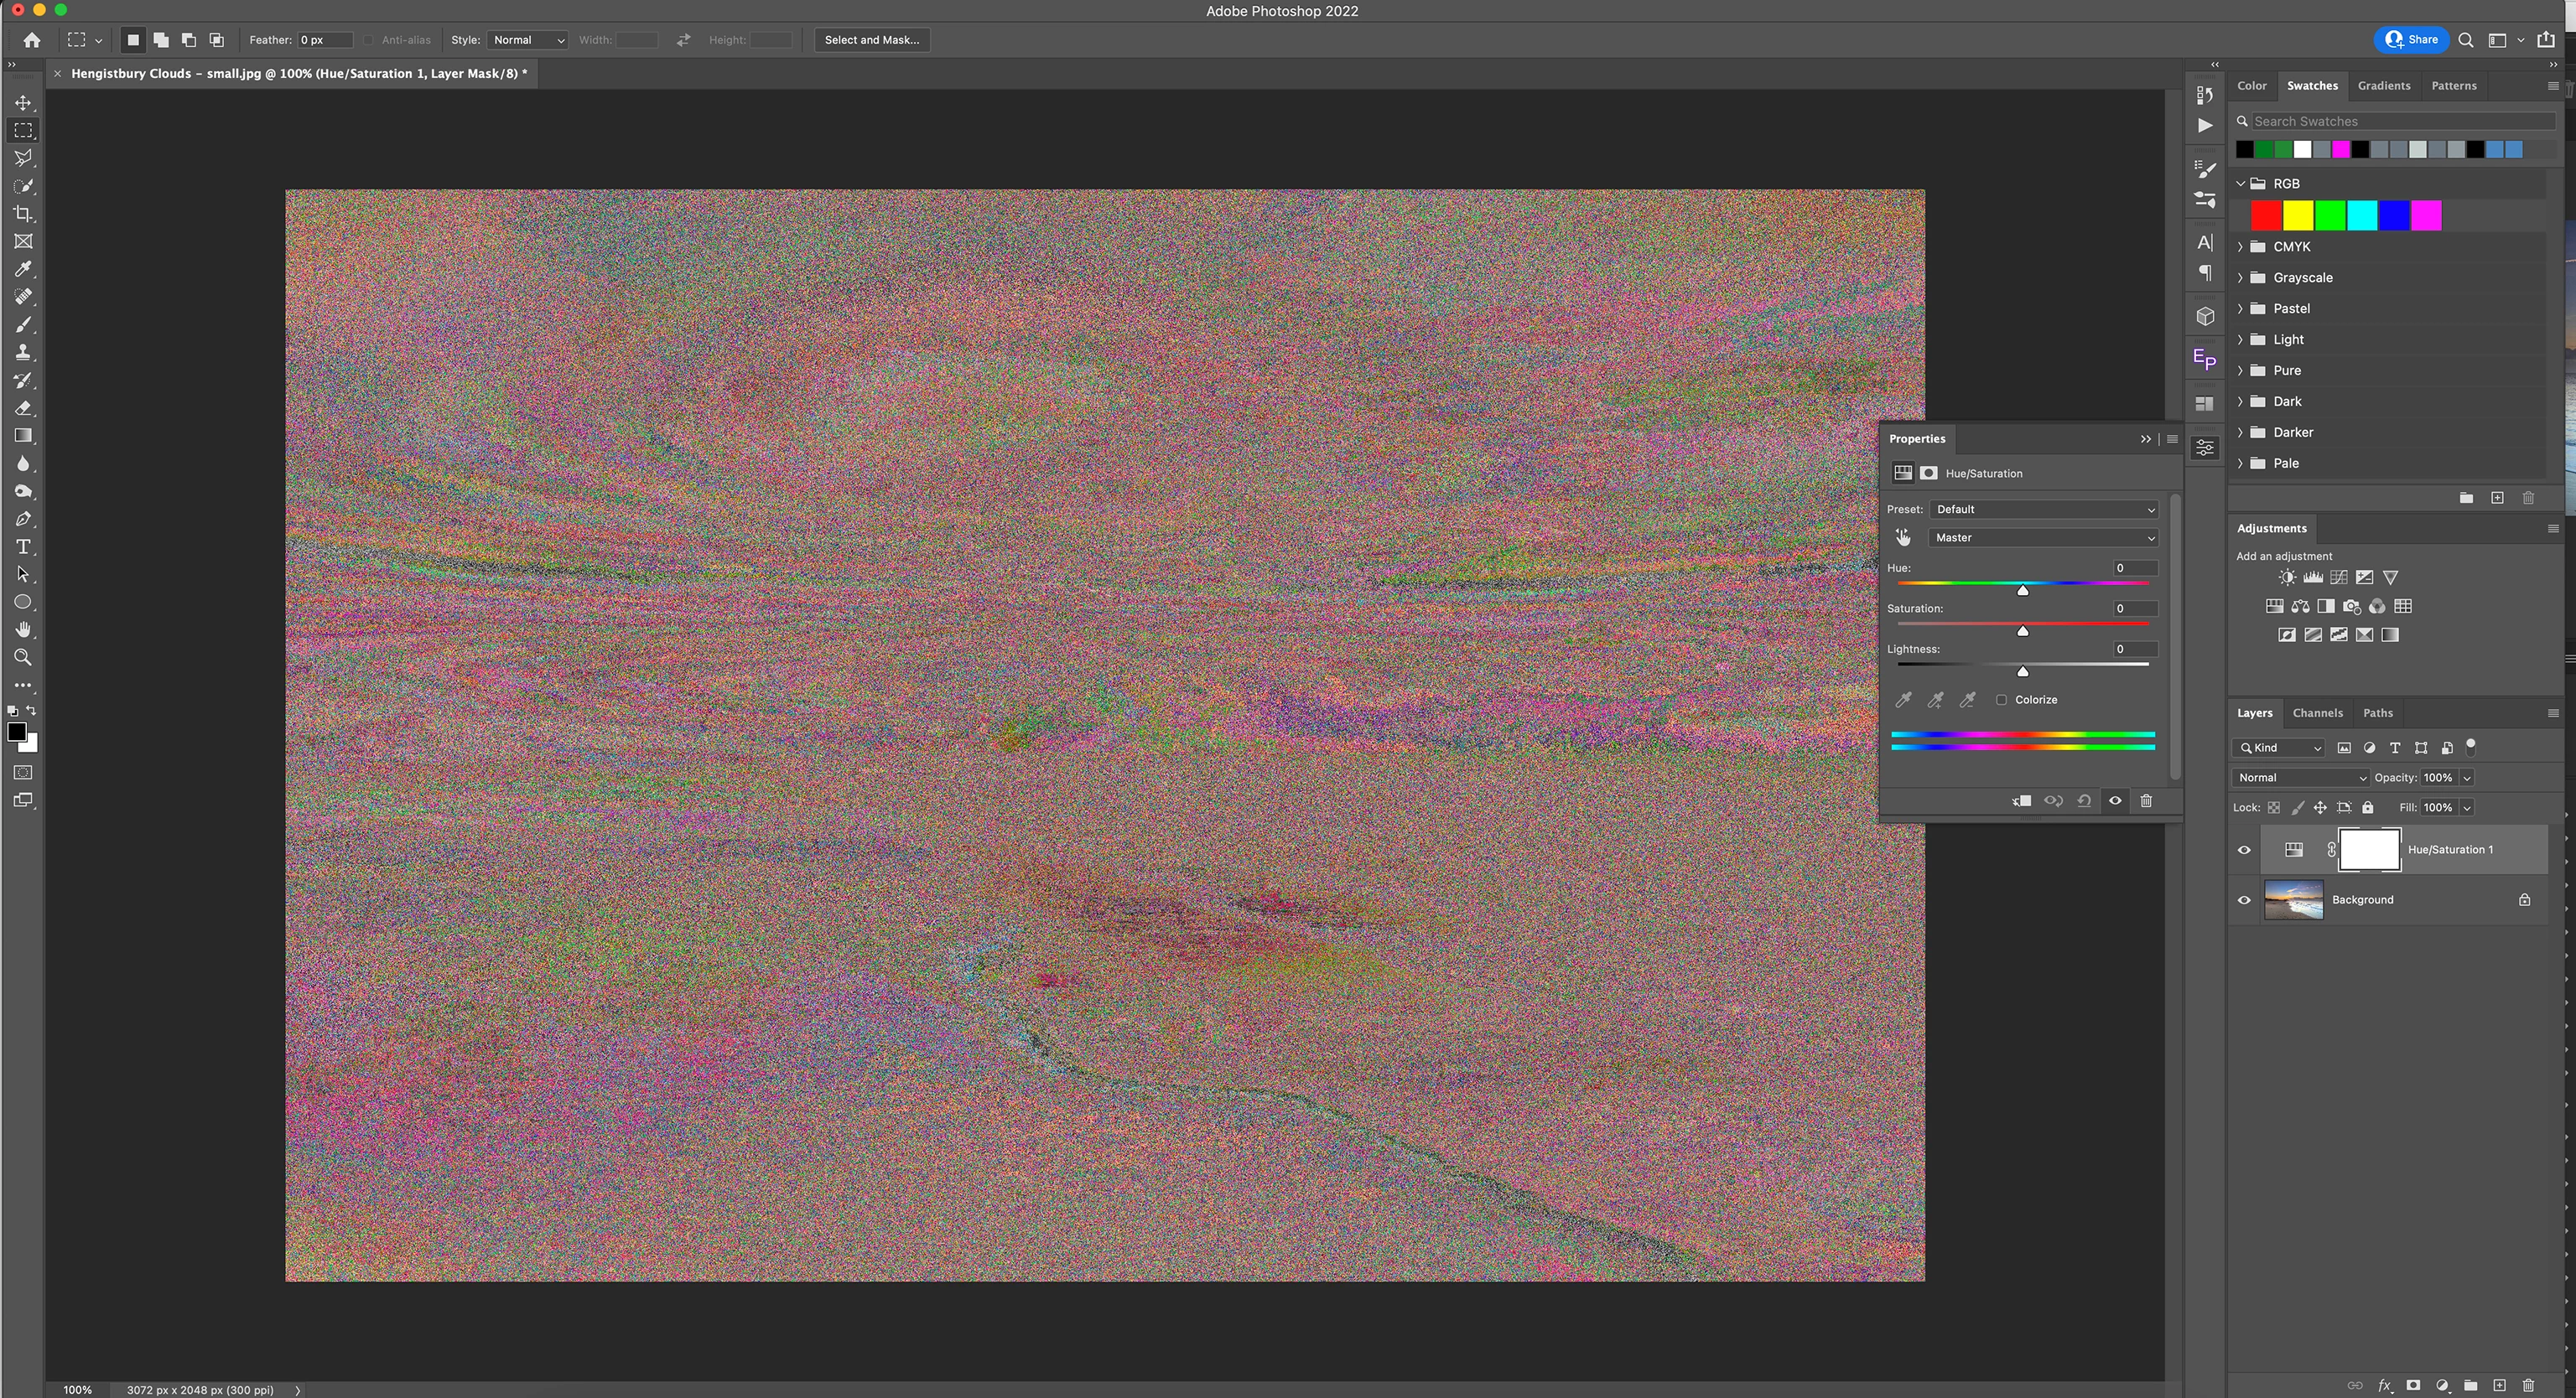Enable the Colorize checkbox
Screen dimensions: 2576x1398
pyautogui.click(x=2001, y=700)
